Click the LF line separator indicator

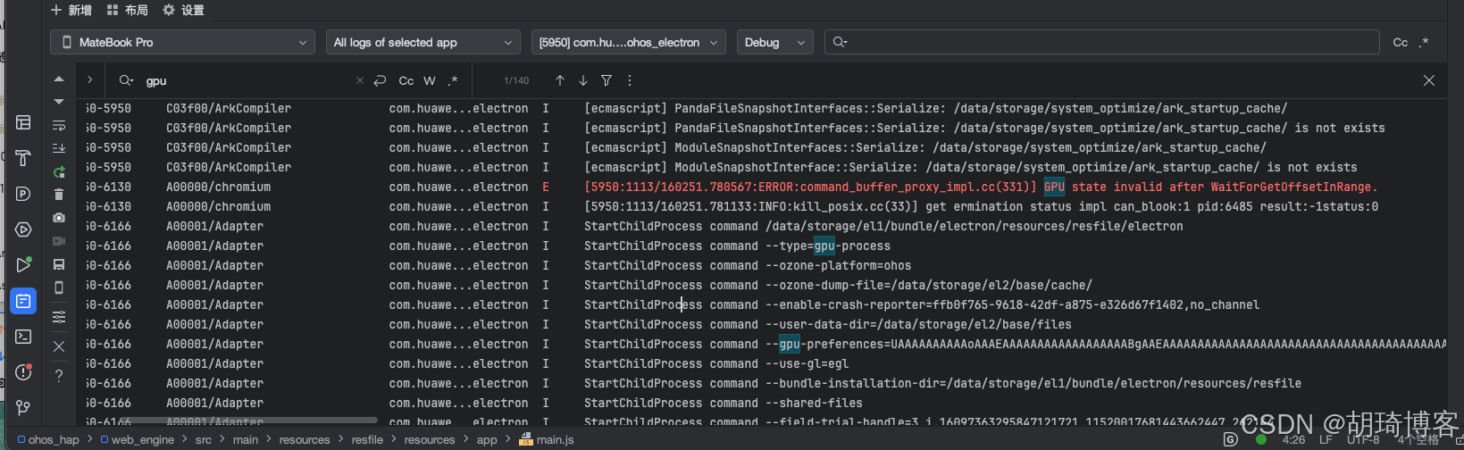coord(1326,439)
